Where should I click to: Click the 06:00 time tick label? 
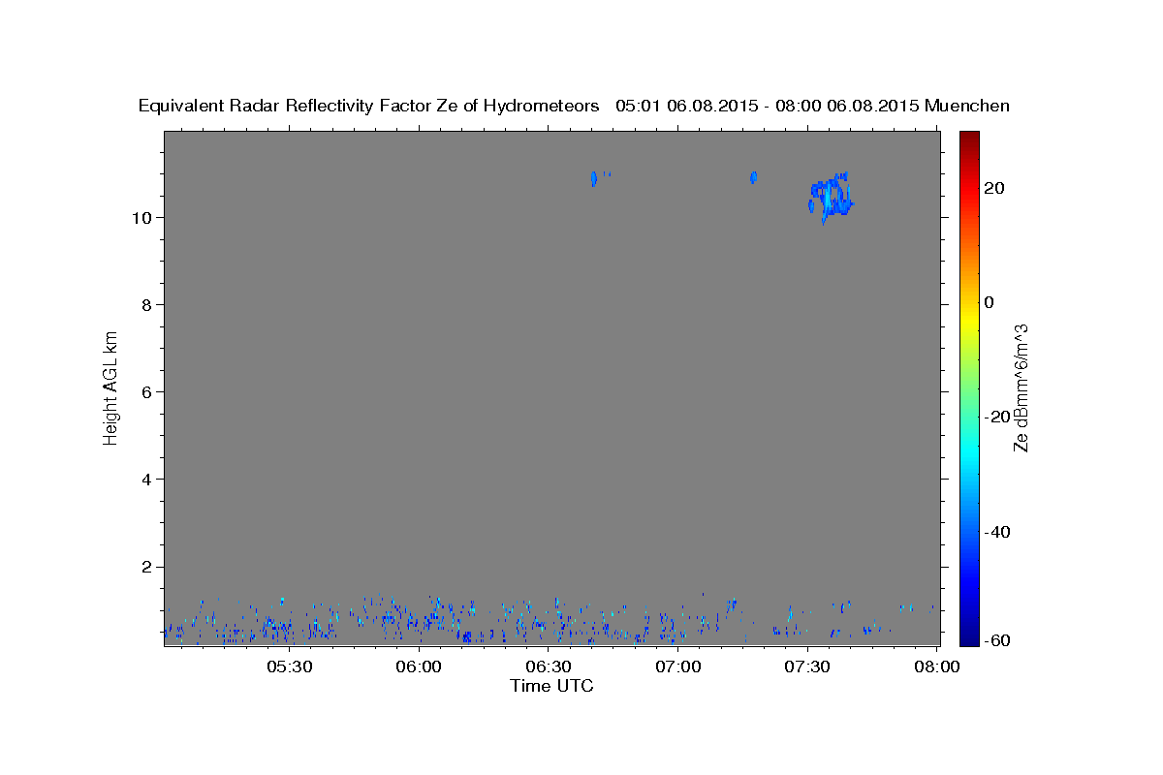(x=419, y=667)
